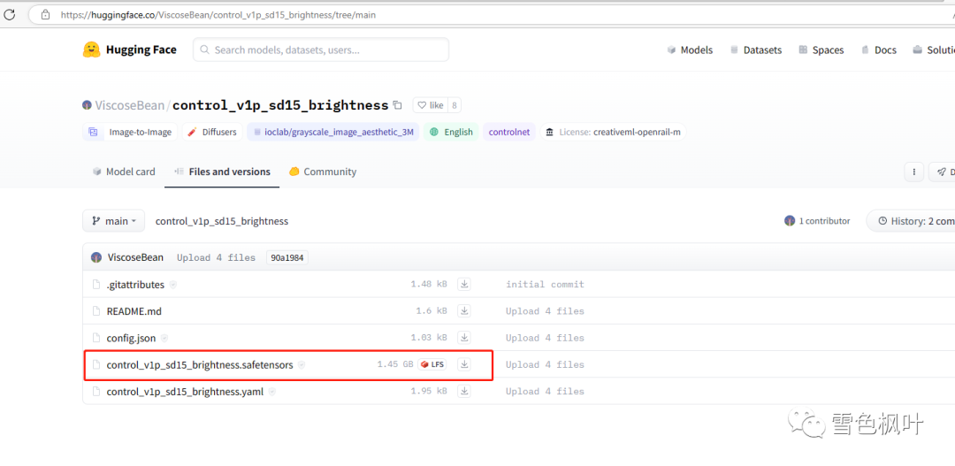Click the English language tag

point(451,132)
